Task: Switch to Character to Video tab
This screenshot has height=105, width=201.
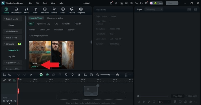Action: point(55,18)
